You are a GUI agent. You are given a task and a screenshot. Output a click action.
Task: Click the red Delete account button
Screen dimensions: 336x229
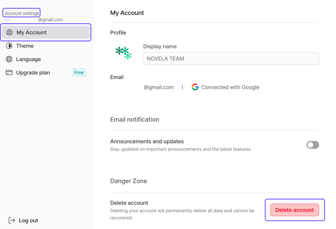pos(295,210)
